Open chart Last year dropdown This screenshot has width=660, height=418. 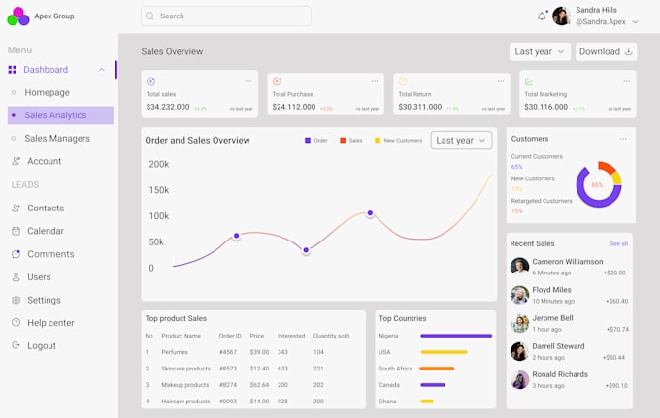point(461,140)
